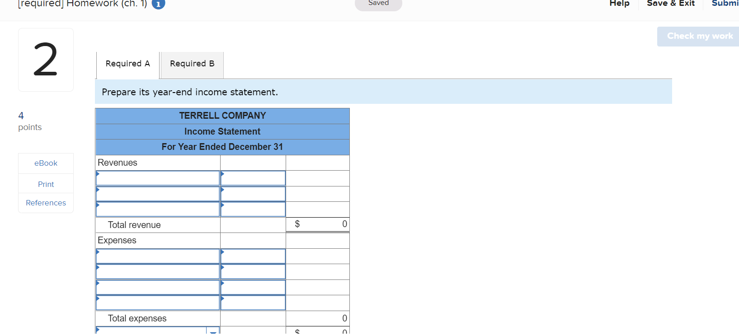Select the third expense amount field

click(253, 287)
